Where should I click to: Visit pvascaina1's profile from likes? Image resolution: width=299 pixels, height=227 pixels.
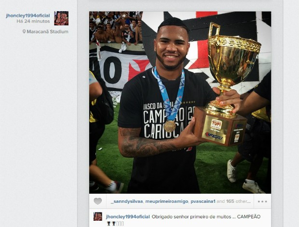tap(203, 201)
